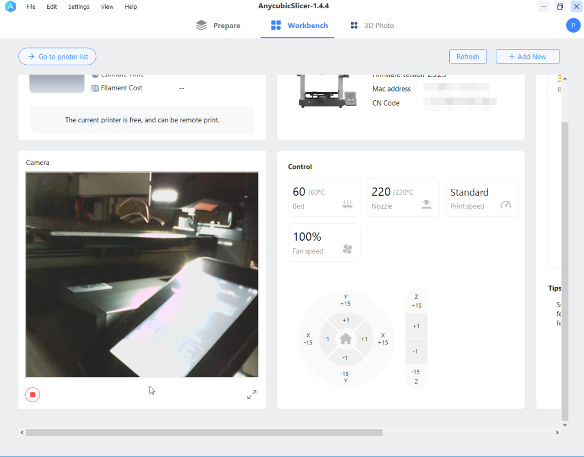Image resolution: width=584 pixels, height=457 pixels.
Task: Expand the camera view to fullscreen
Action: point(252,395)
